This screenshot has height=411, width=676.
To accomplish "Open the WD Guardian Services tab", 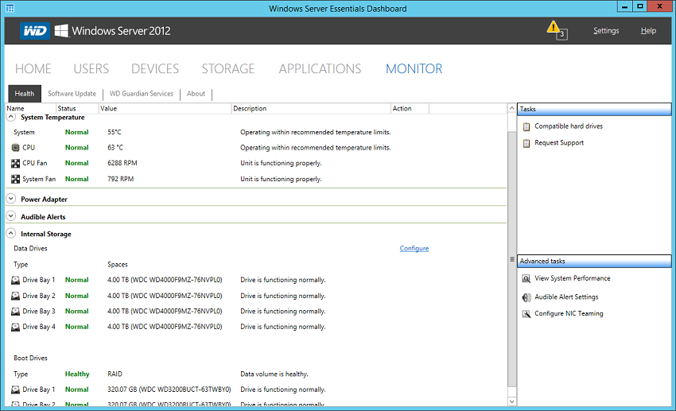I will pyautogui.click(x=142, y=94).
